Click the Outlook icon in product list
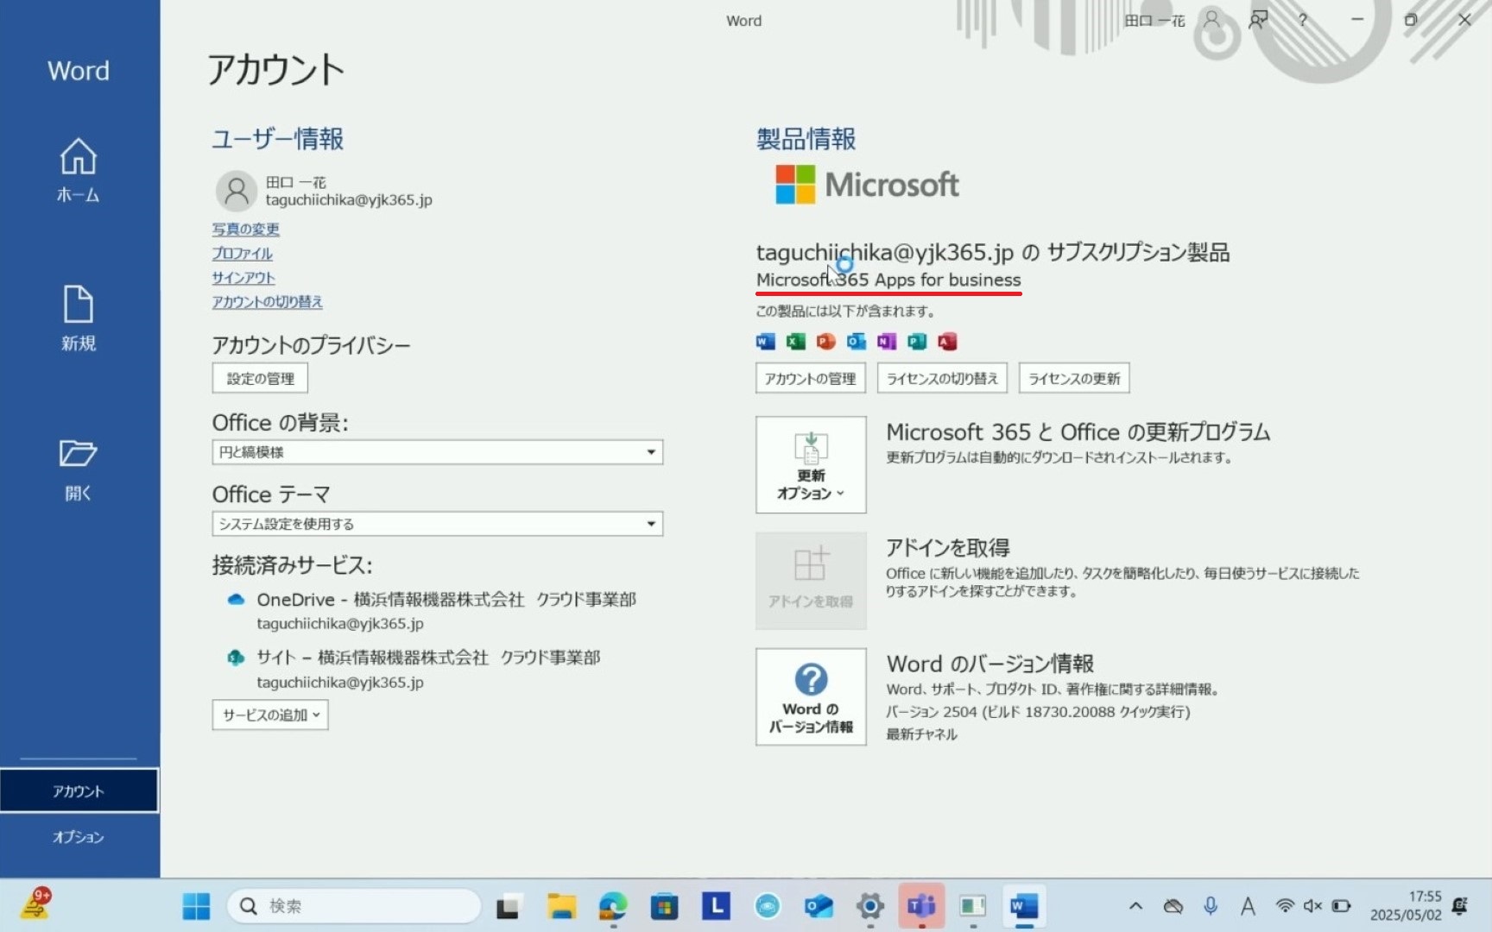Viewport: 1492px width, 932px height. (856, 342)
